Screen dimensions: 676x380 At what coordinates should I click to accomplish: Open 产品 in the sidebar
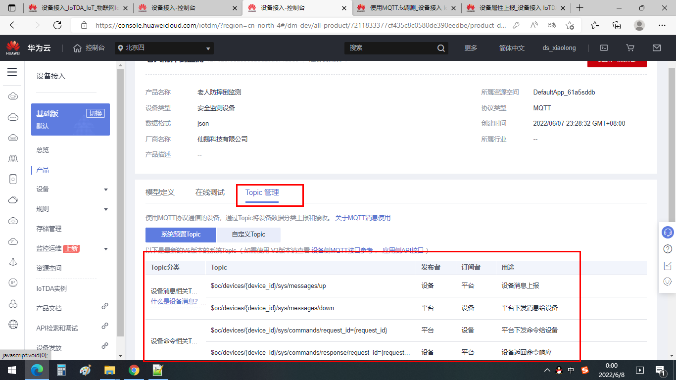click(43, 170)
